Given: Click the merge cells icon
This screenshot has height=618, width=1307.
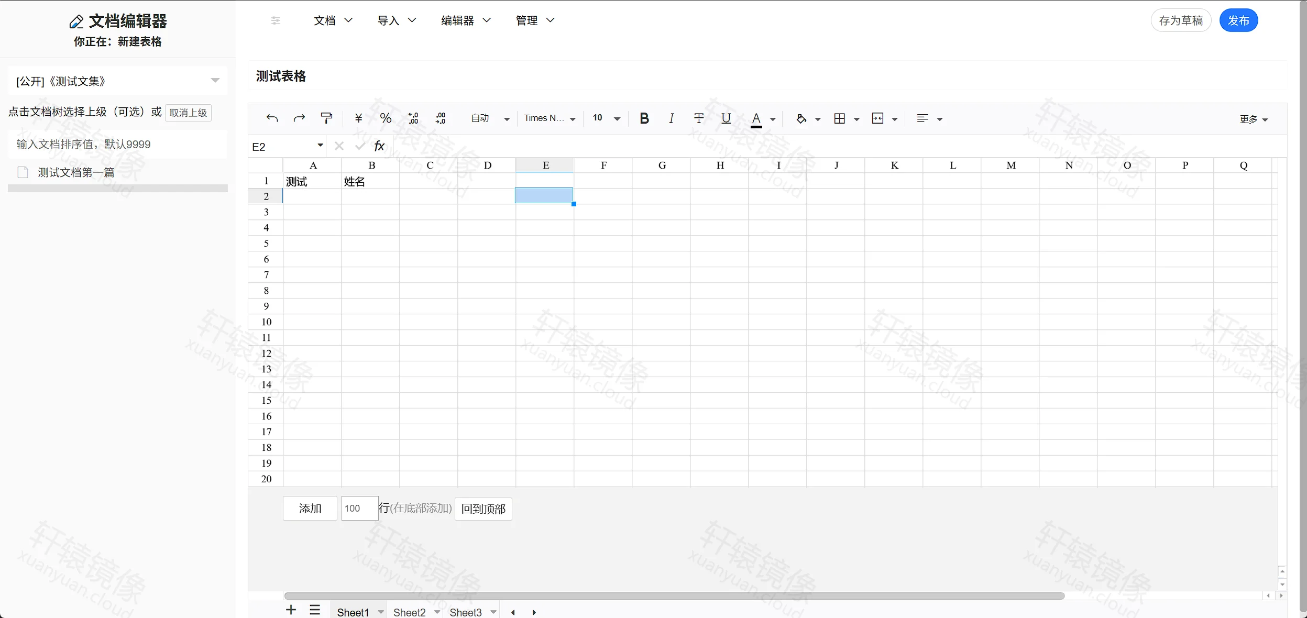Looking at the screenshot, I should point(878,118).
